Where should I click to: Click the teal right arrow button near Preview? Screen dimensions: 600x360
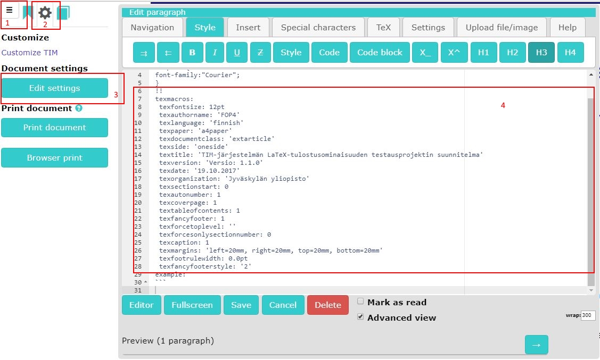coord(537,345)
